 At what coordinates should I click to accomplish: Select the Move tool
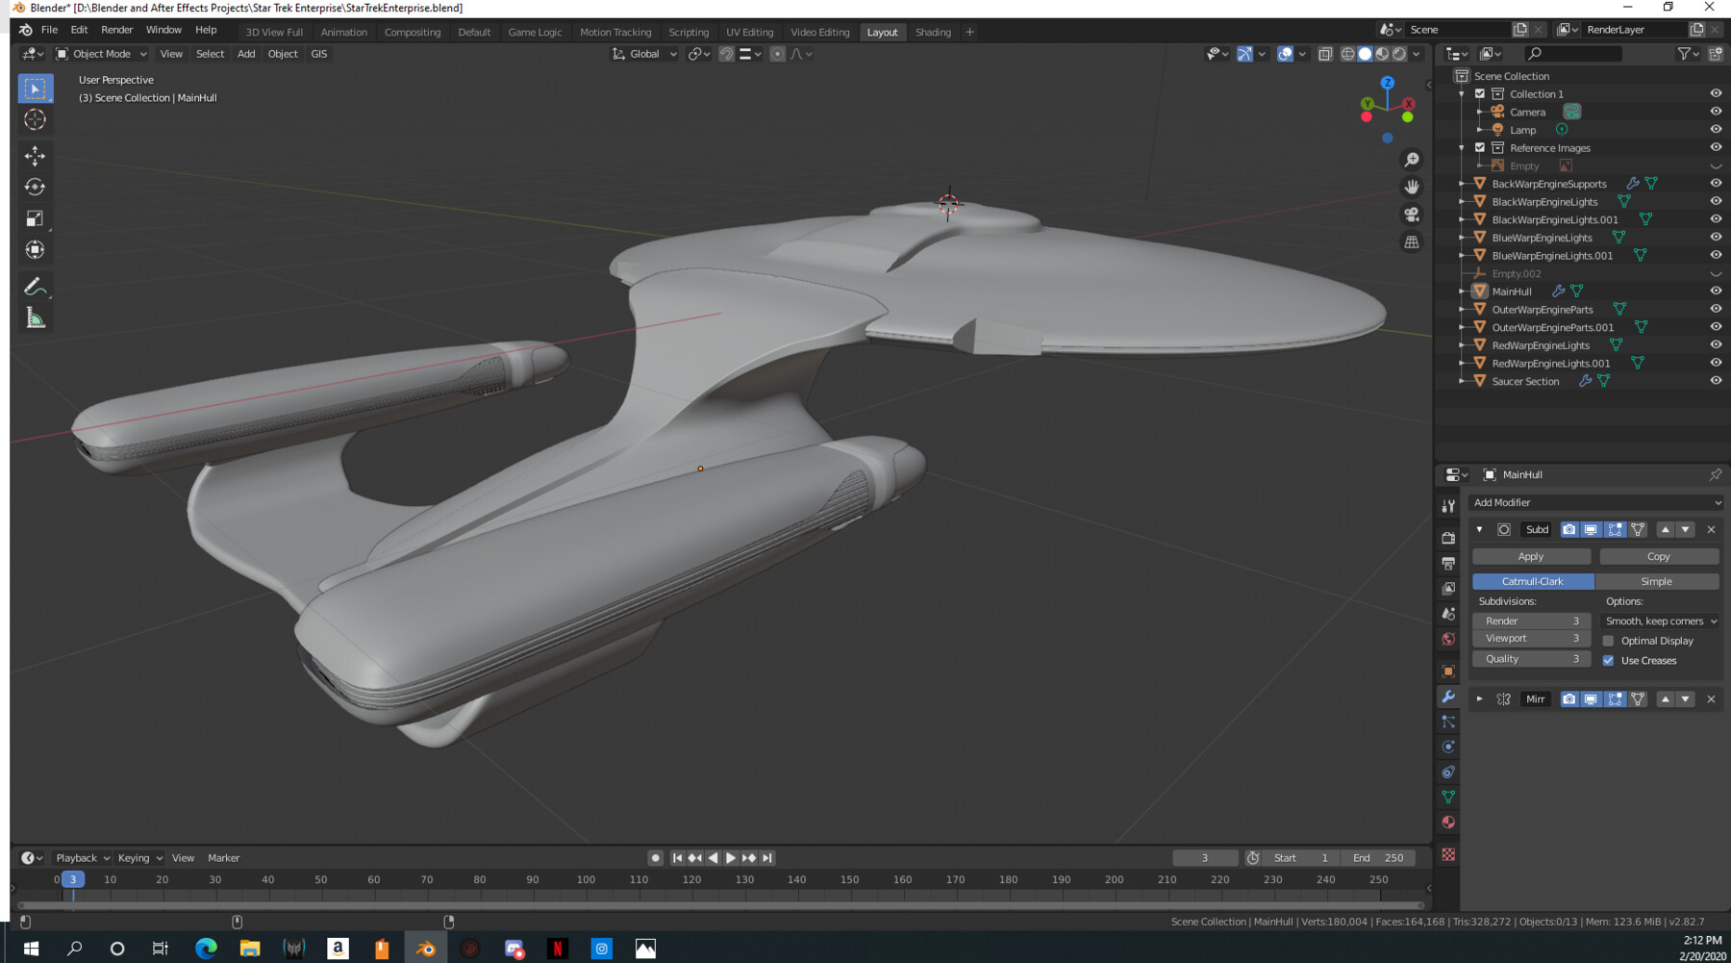point(35,155)
